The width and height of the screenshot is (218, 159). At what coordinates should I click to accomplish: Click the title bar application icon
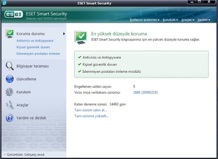4,3
